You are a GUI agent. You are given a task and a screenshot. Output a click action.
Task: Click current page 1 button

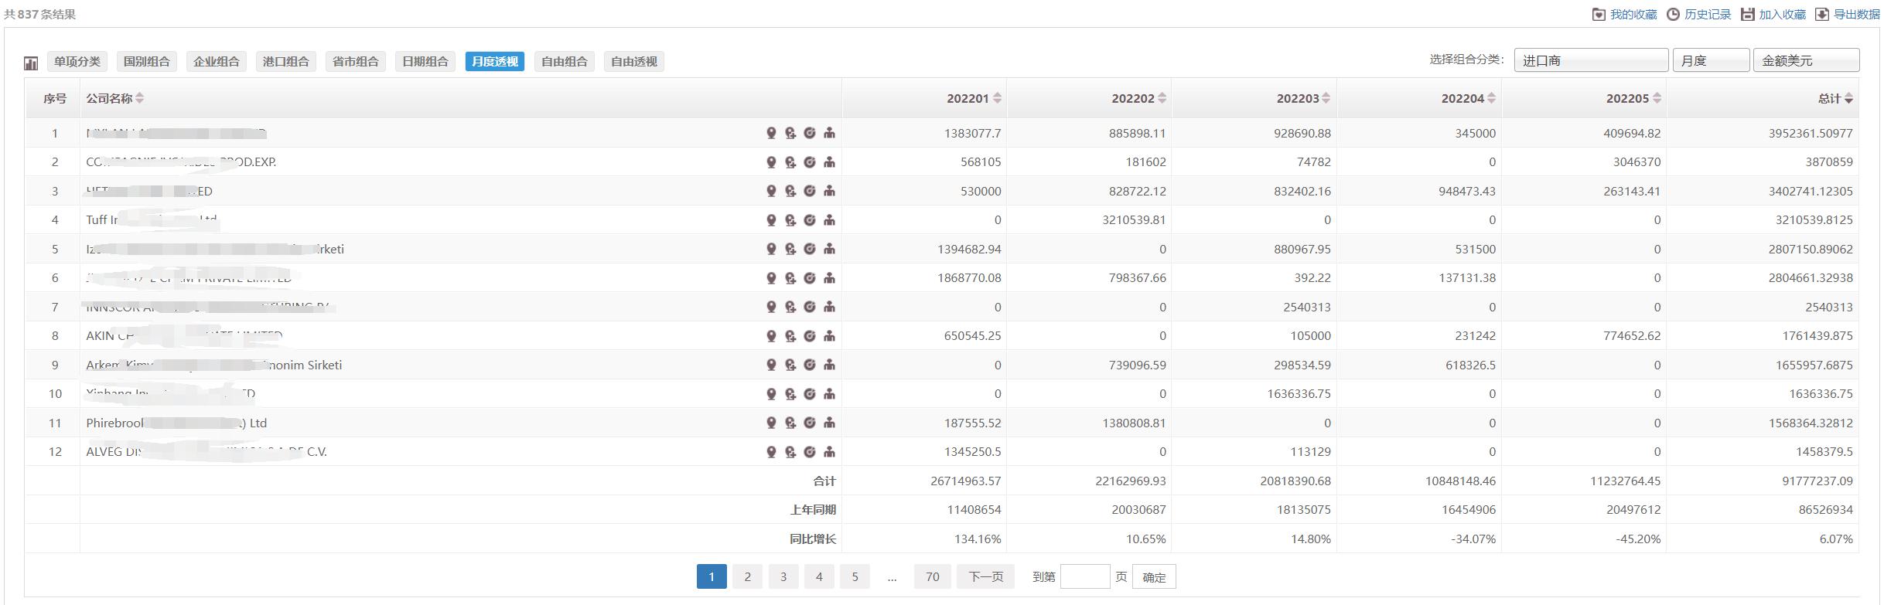click(712, 576)
